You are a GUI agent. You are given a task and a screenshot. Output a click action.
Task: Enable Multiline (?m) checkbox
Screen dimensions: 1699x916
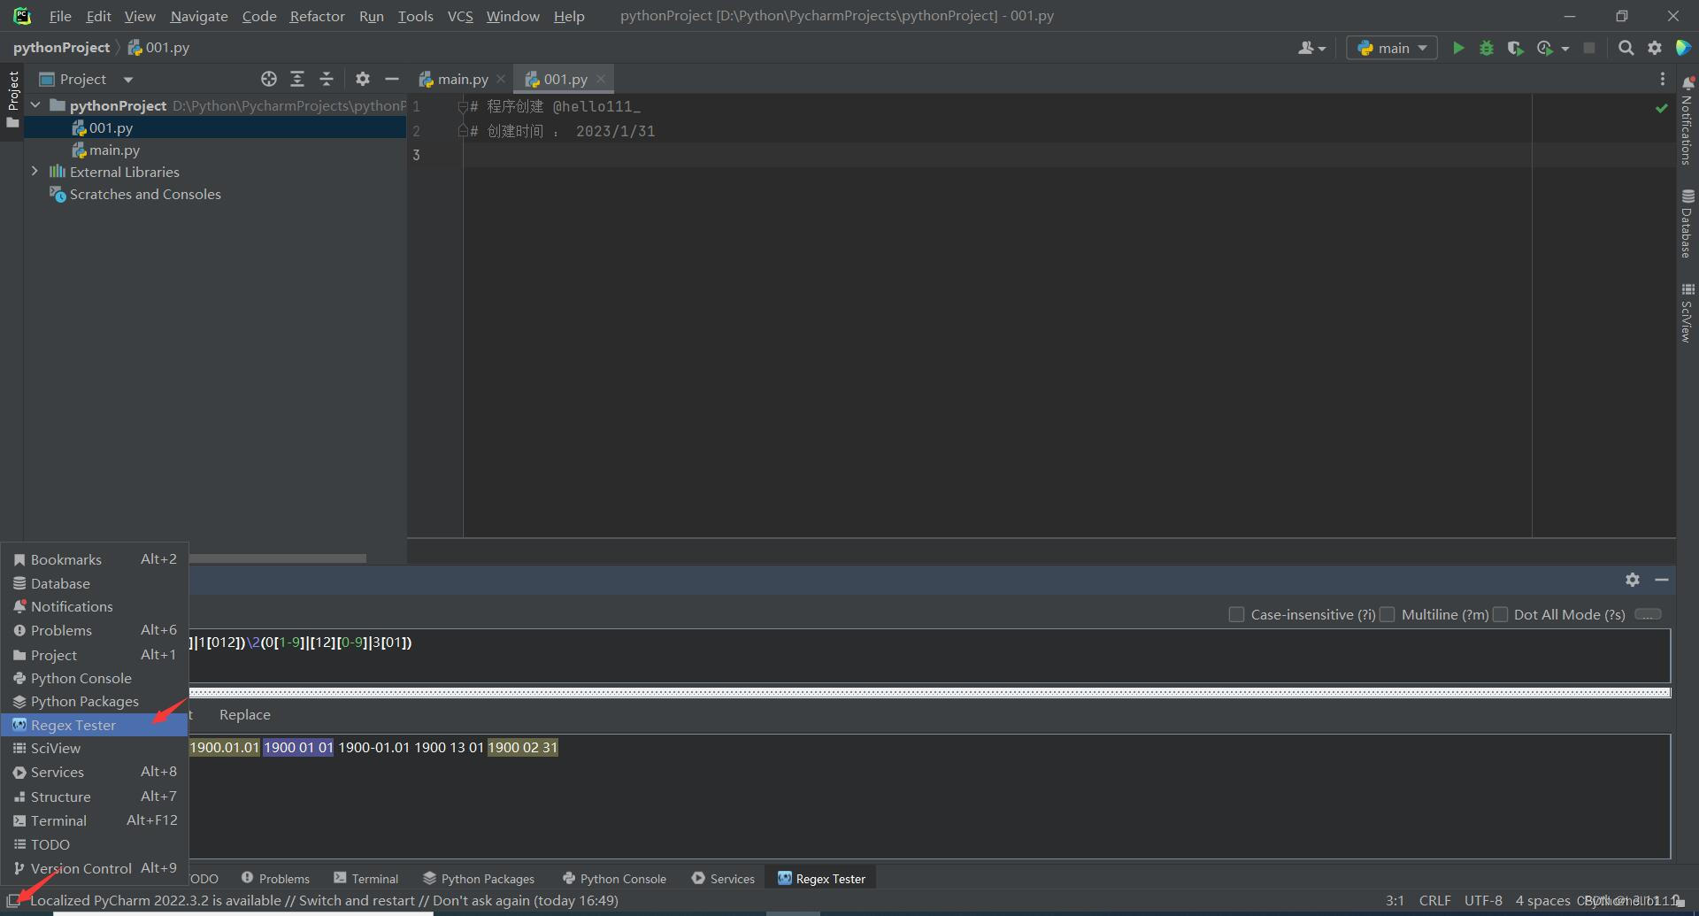click(1388, 614)
